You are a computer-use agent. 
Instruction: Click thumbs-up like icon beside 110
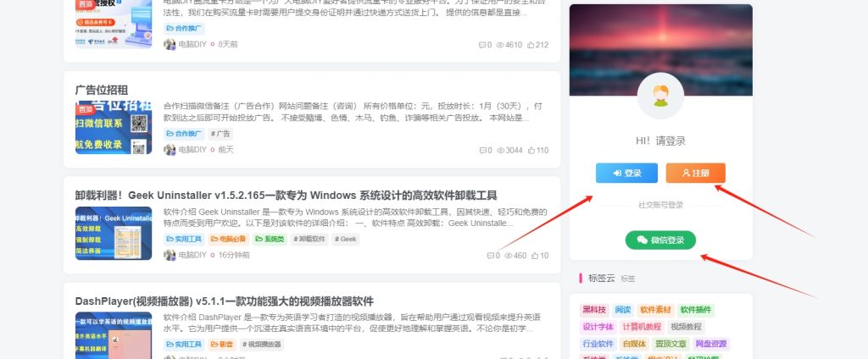[531, 151]
